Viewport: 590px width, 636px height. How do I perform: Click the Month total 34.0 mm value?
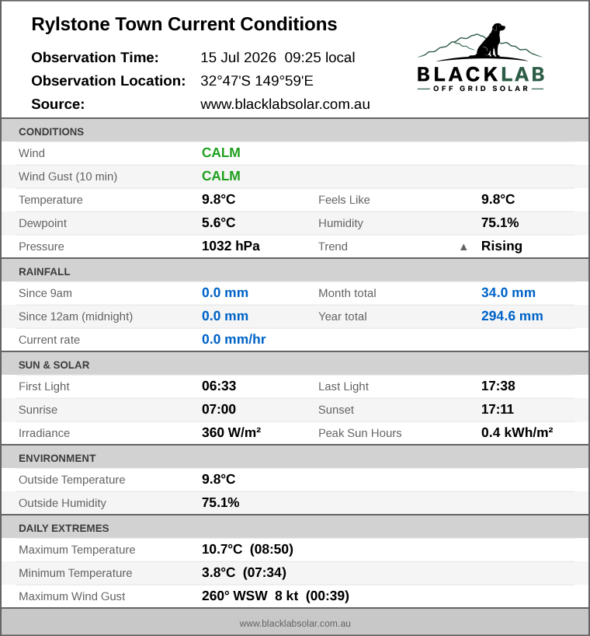point(508,292)
